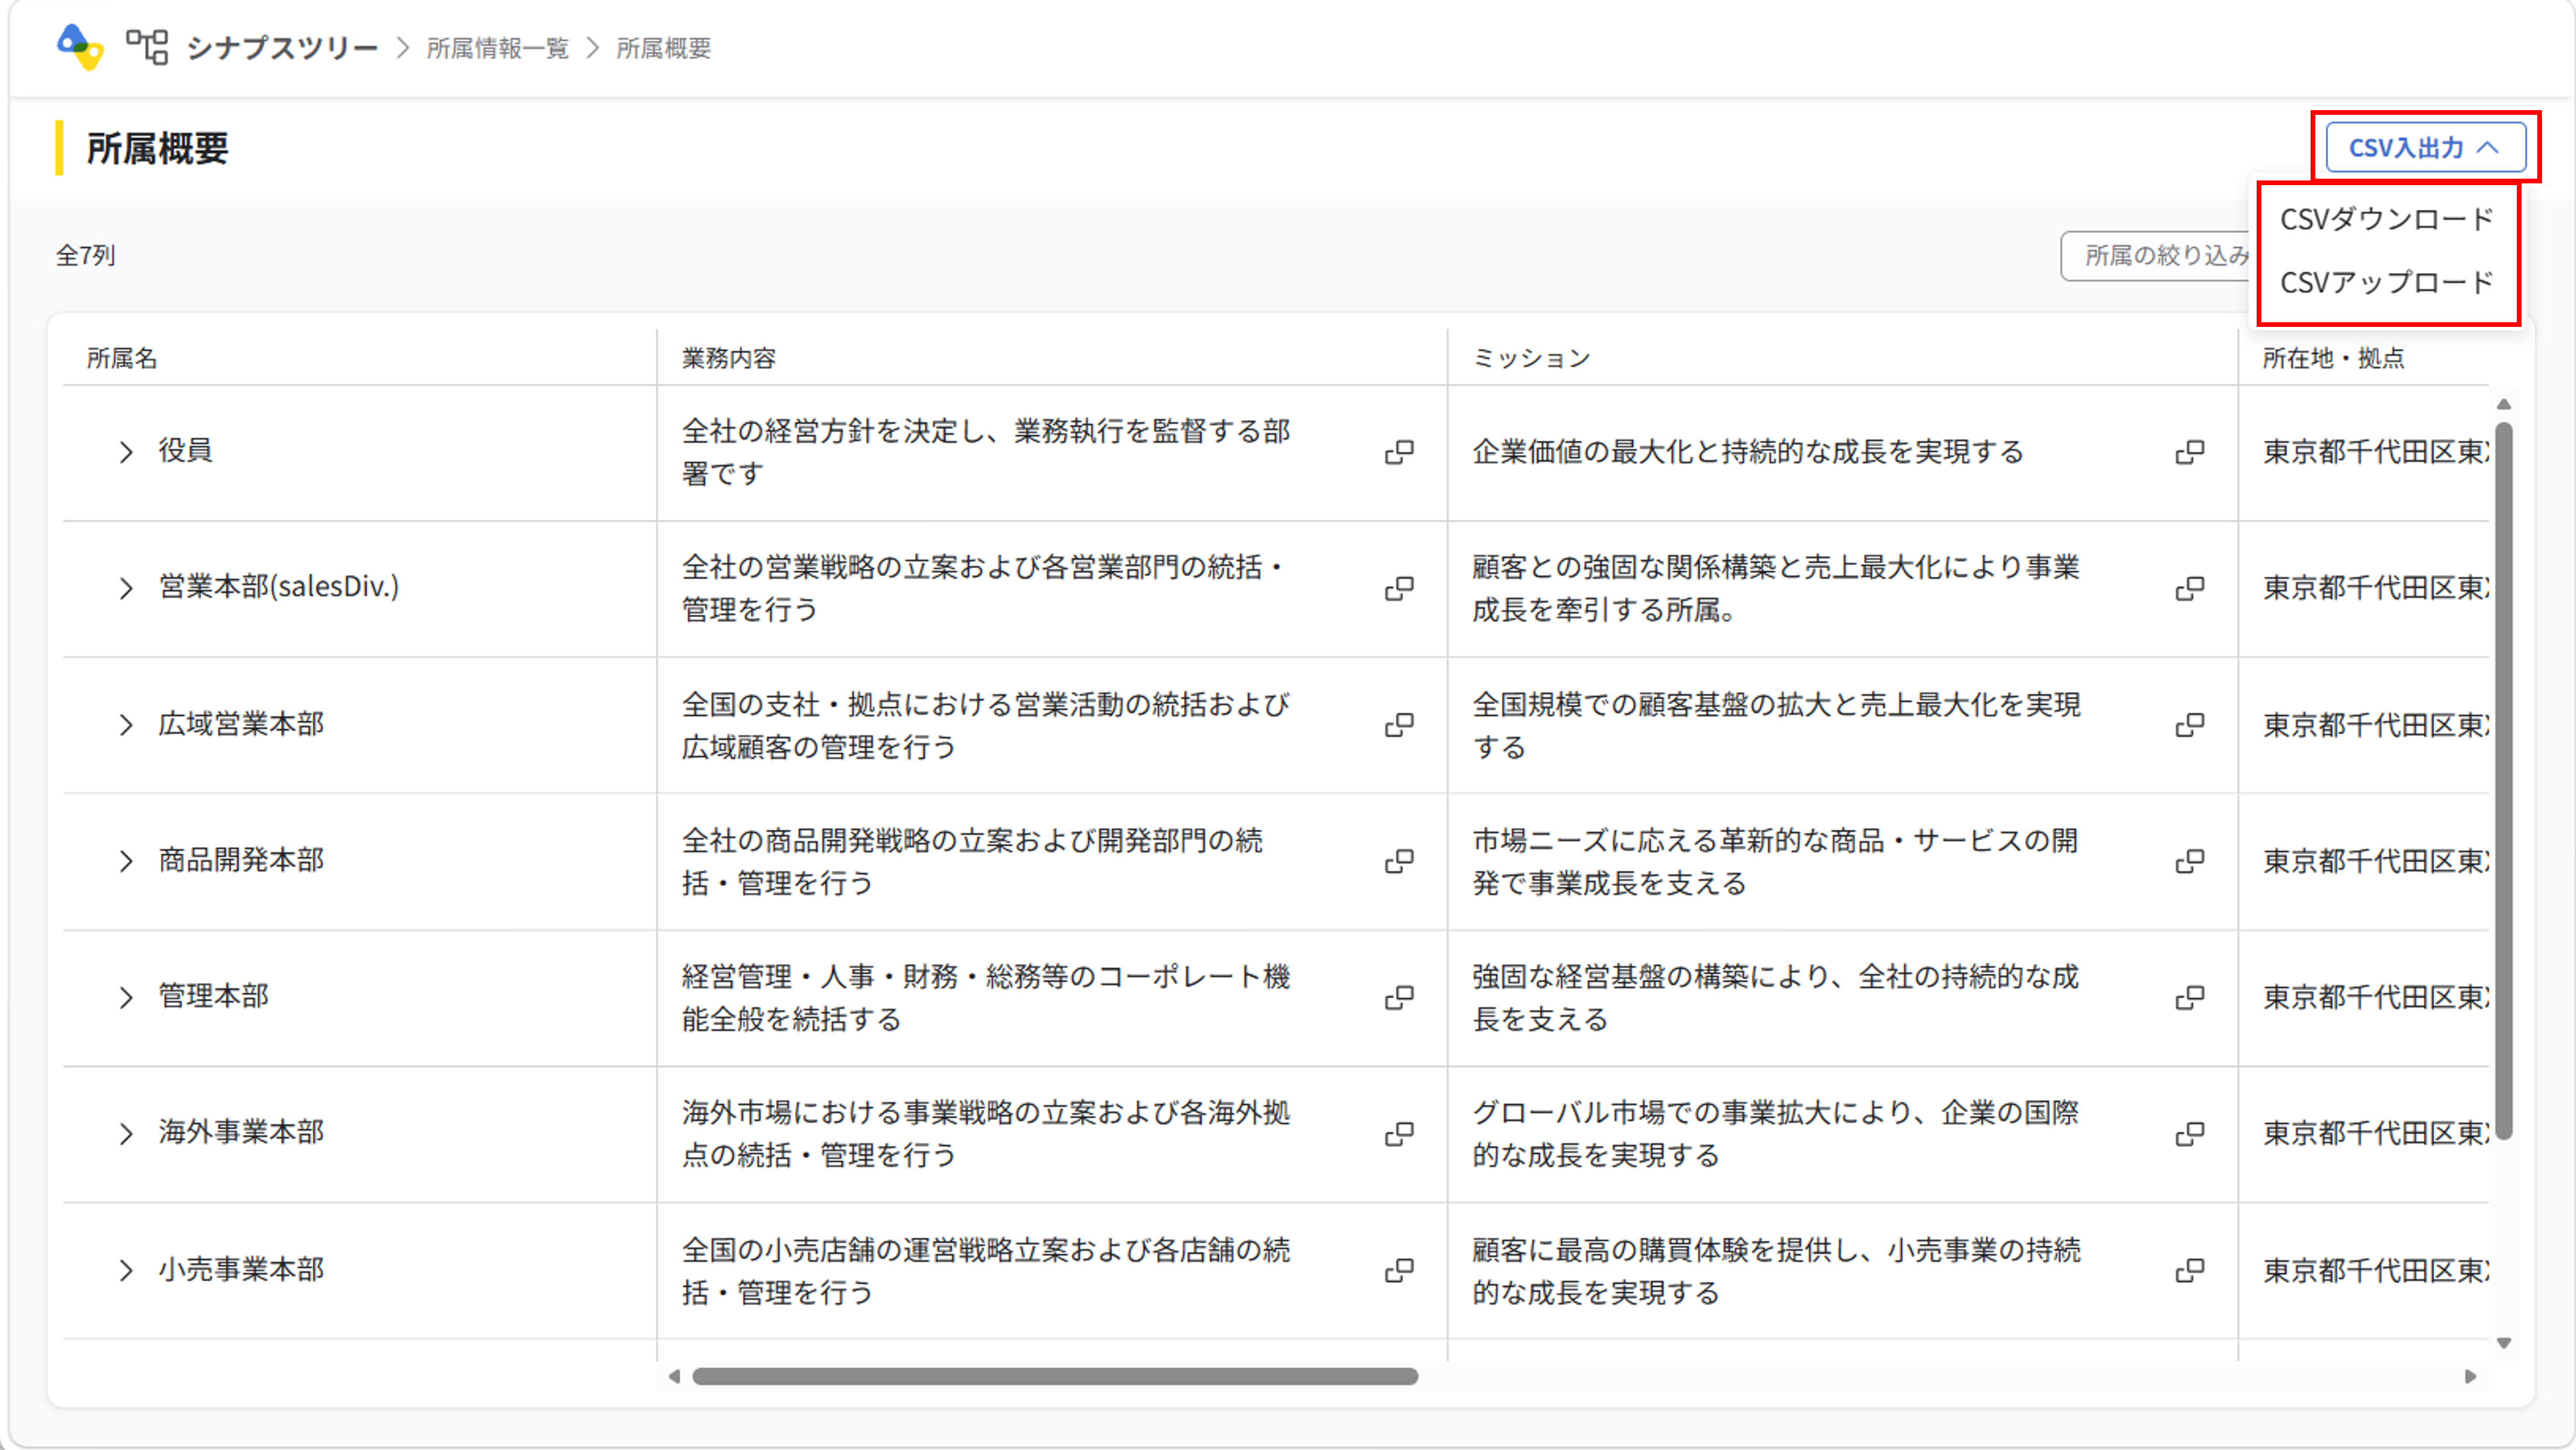The width and height of the screenshot is (2576, 1450).
Task: Click the 所在地・拠点 column header
Action: click(x=2334, y=358)
